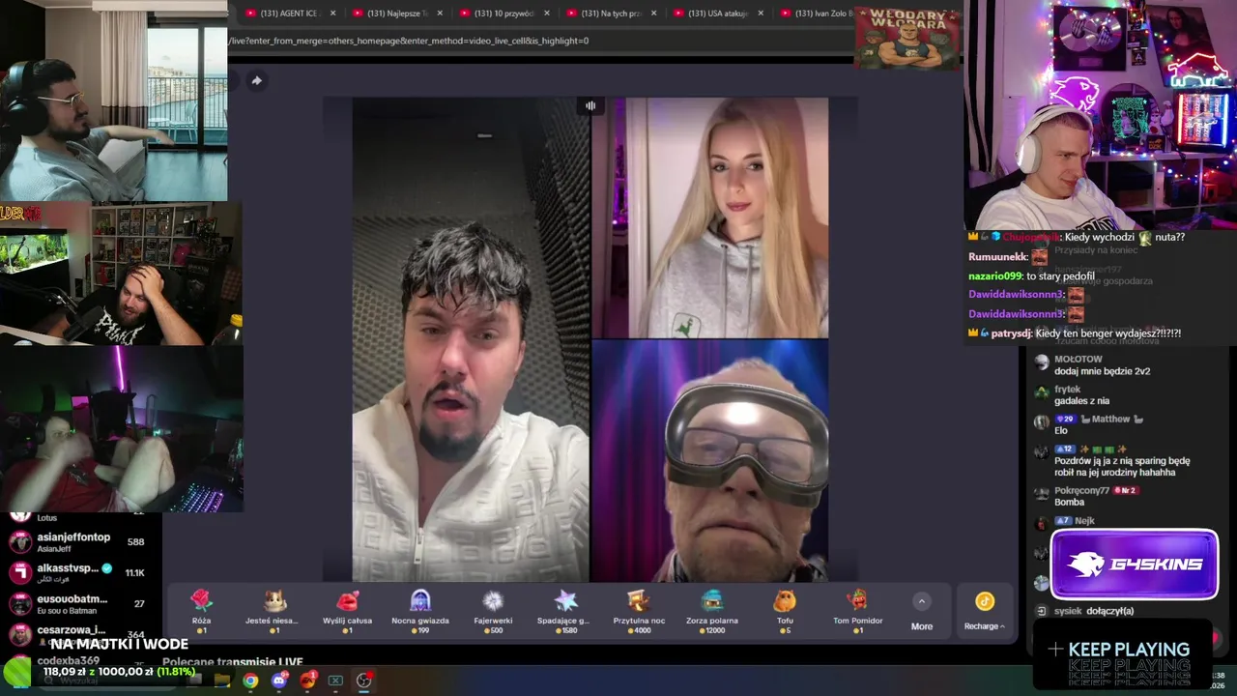Click the audio bars indicator atop the video
Image resolution: width=1237 pixels, height=696 pixels.
click(590, 105)
